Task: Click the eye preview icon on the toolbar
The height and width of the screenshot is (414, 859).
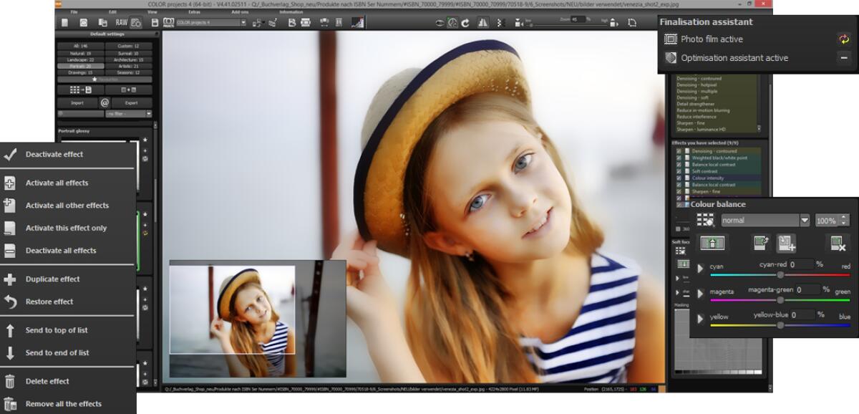Action: [438, 22]
